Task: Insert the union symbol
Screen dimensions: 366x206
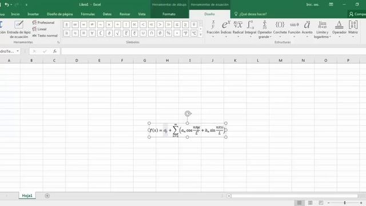Action: click(143, 33)
